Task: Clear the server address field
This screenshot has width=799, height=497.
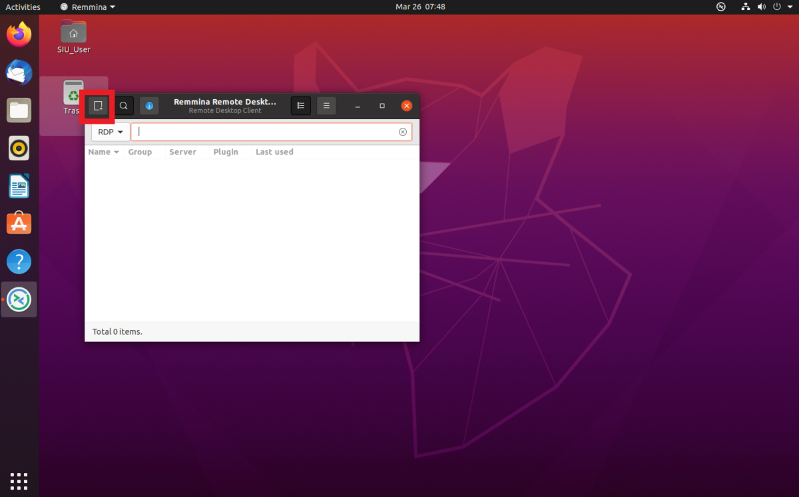Action: point(402,132)
